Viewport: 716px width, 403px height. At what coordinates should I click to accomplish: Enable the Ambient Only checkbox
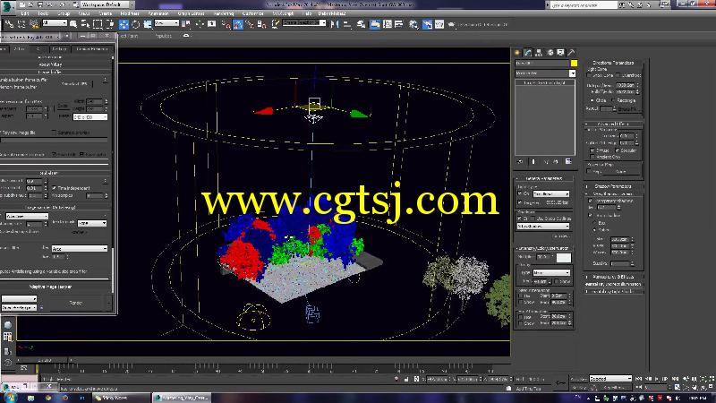tap(592, 157)
